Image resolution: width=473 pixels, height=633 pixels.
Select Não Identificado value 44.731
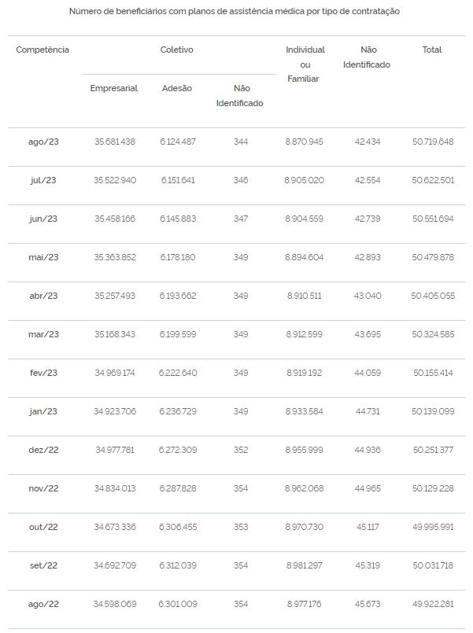368,411
